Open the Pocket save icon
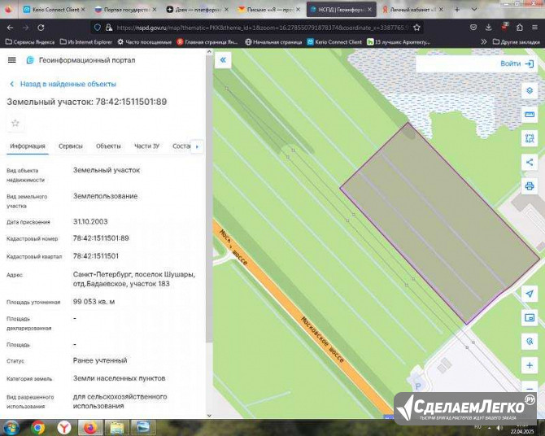Screen dimensions: 545x436 click(473, 28)
